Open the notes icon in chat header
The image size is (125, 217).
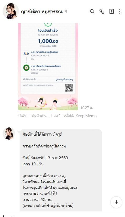[112, 11]
